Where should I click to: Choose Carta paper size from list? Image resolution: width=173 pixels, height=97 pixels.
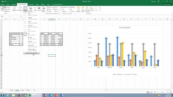point(31,15)
